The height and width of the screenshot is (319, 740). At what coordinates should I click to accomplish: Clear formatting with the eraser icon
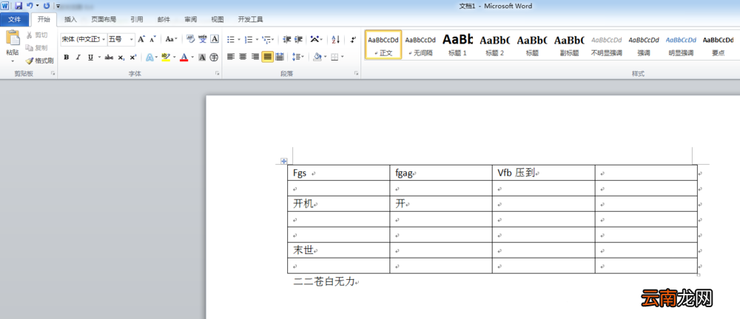[191, 39]
